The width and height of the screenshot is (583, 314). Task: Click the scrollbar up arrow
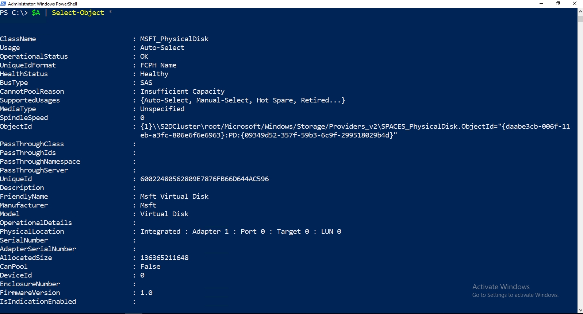[580, 11]
